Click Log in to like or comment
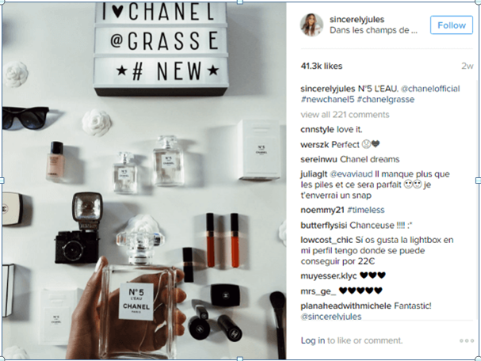Image resolution: width=481 pixels, height=361 pixels. pyautogui.click(x=312, y=340)
